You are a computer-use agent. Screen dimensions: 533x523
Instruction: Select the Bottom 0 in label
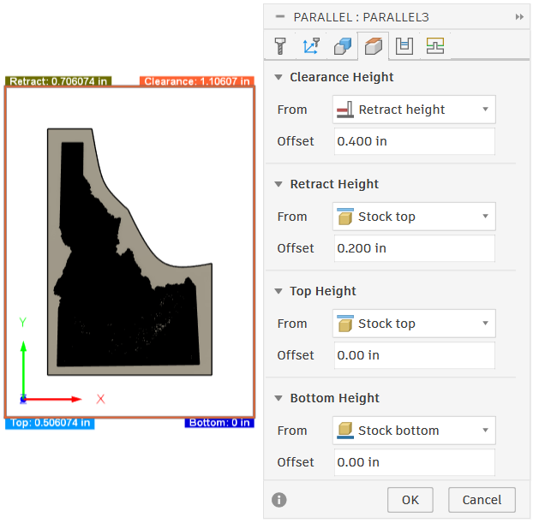[x=219, y=423]
